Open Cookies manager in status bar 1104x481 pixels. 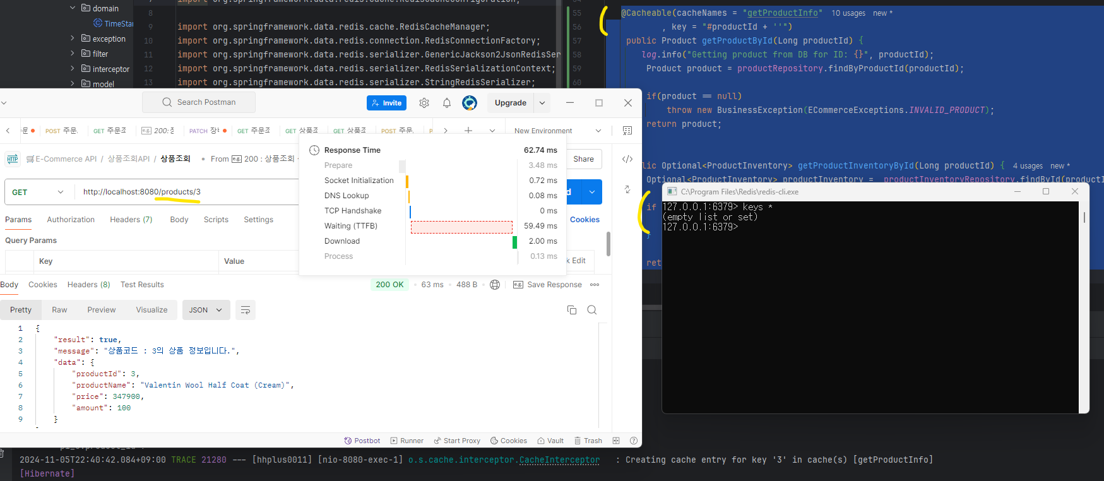509,441
